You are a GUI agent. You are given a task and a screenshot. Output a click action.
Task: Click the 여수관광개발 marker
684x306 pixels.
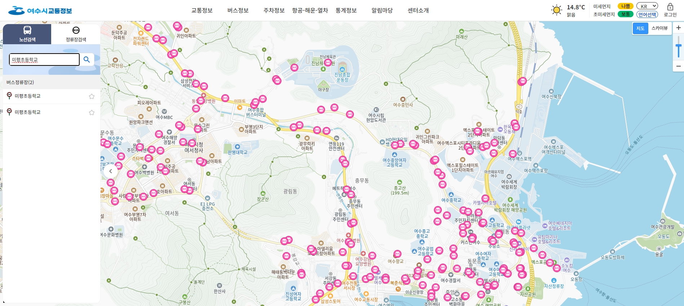point(662,221)
